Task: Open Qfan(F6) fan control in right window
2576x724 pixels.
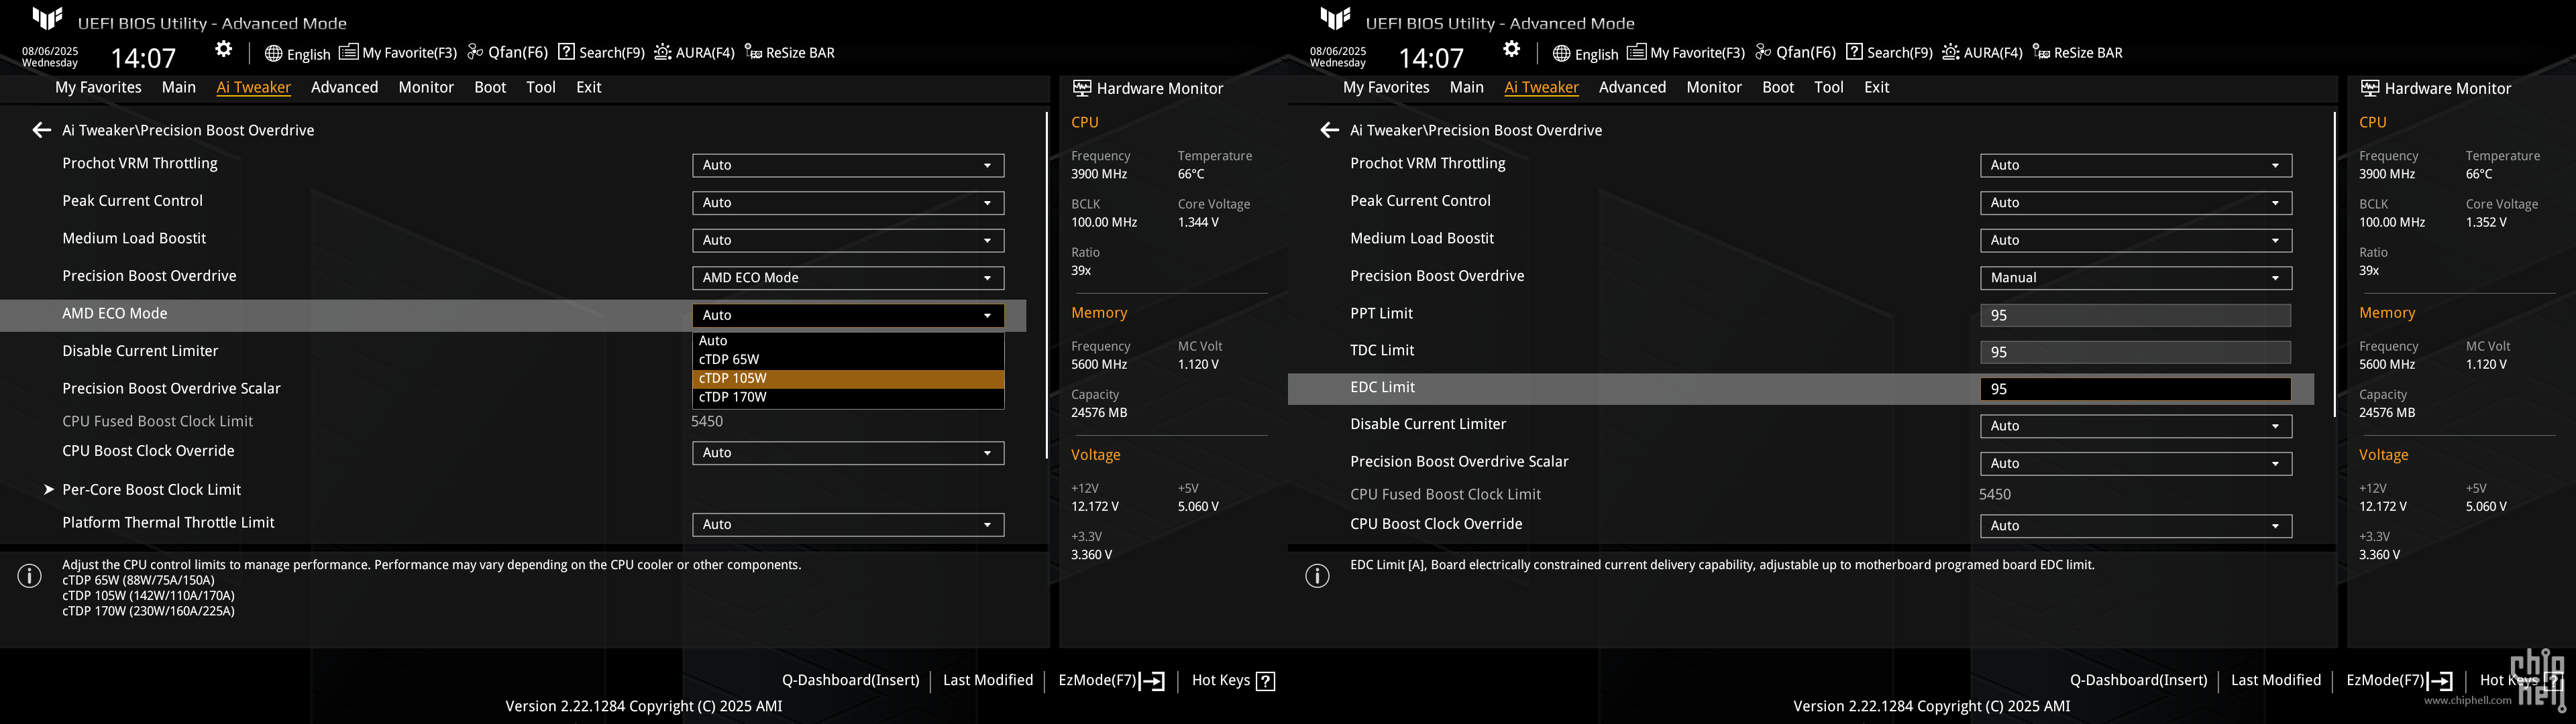Action: coord(1796,53)
